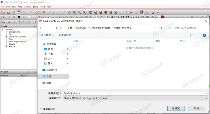Open the XY plane dropdown

point(162,17)
